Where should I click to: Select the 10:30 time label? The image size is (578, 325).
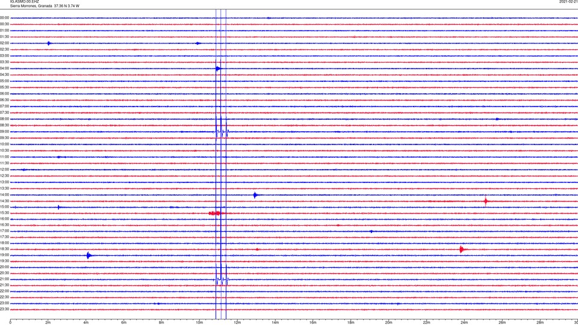click(4, 150)
